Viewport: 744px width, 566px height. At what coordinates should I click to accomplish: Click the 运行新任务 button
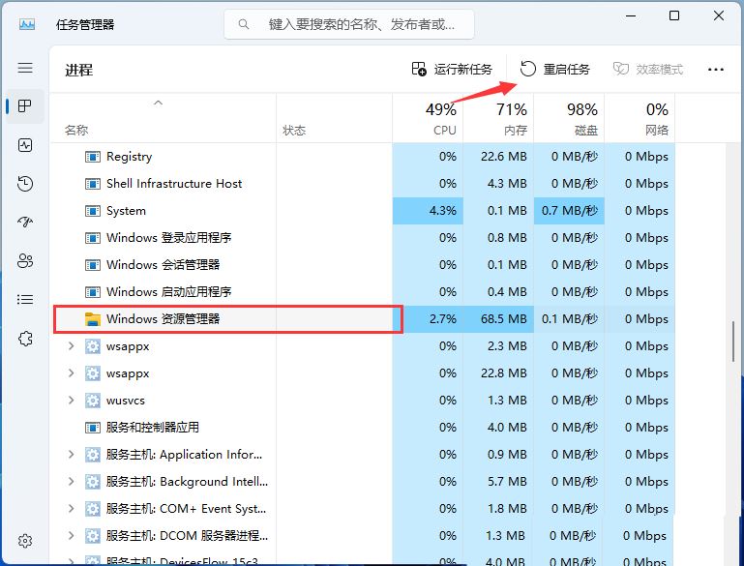click(x=452, y=69)
